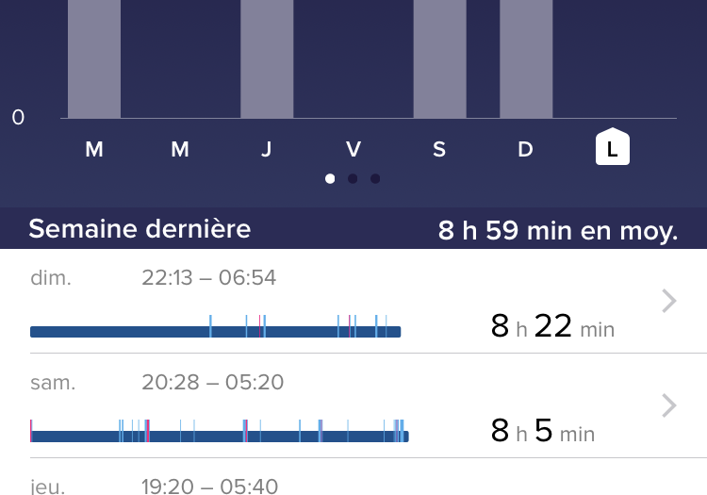Click the dim. sleep stages timeline bar
Screen dimensions: 707x495
point(215,331)
